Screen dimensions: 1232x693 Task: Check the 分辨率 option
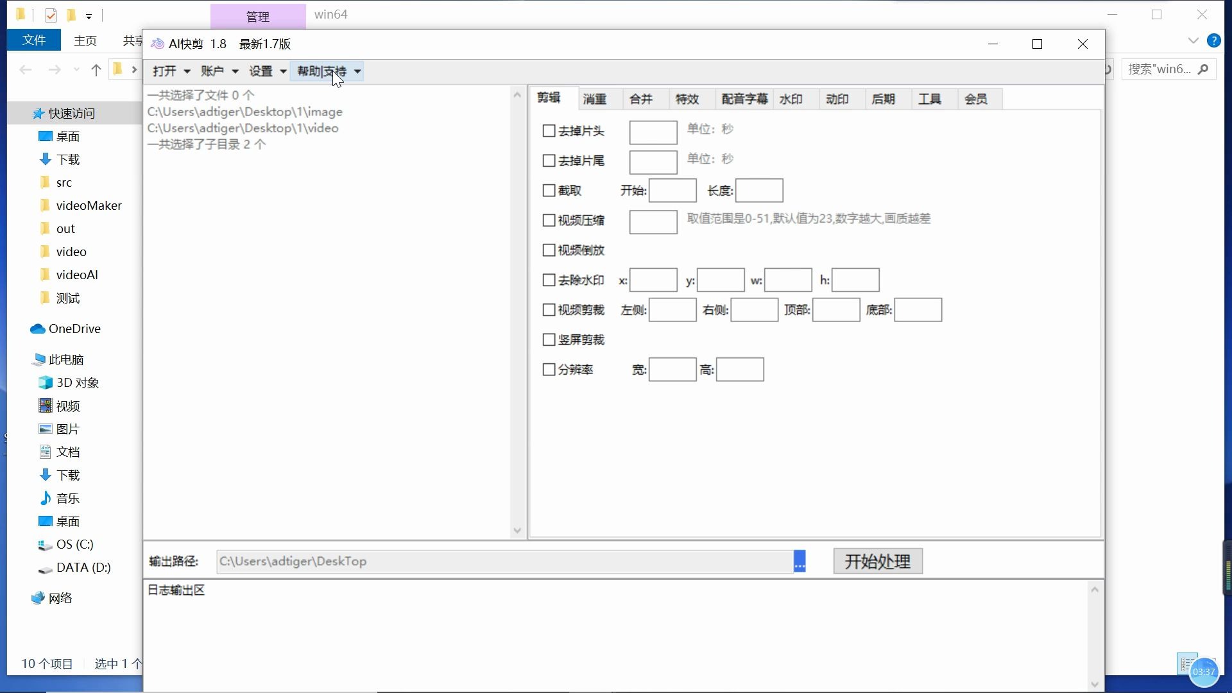tap(549, 370)
